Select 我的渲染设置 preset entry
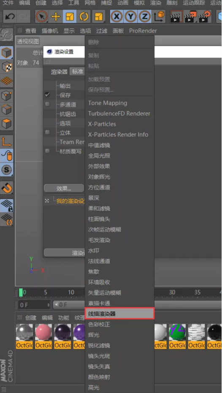Screen dimensions: 222x393 tap(70, 201)
